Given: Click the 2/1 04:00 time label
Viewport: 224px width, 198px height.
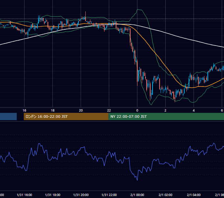Looking at the screenshot, I should [x=194, y=195].
